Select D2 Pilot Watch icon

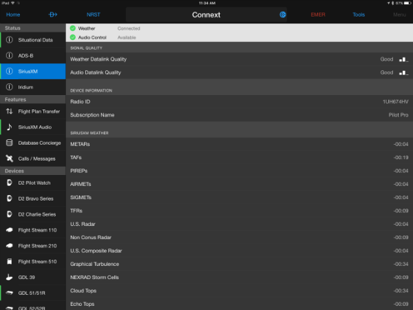pos(10,183)
